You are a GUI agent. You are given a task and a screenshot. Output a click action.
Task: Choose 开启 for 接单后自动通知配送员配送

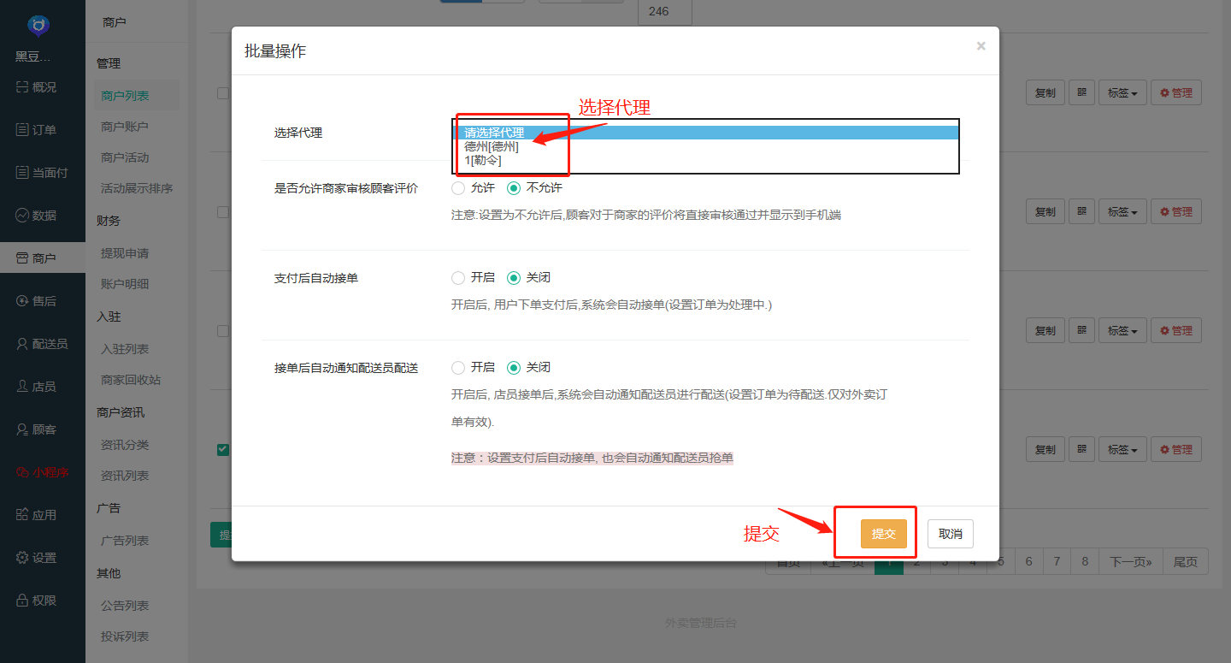(x=458, y=367)
